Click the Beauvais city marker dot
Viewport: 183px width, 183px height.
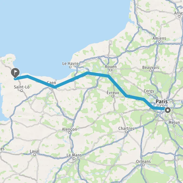point(151,71)
